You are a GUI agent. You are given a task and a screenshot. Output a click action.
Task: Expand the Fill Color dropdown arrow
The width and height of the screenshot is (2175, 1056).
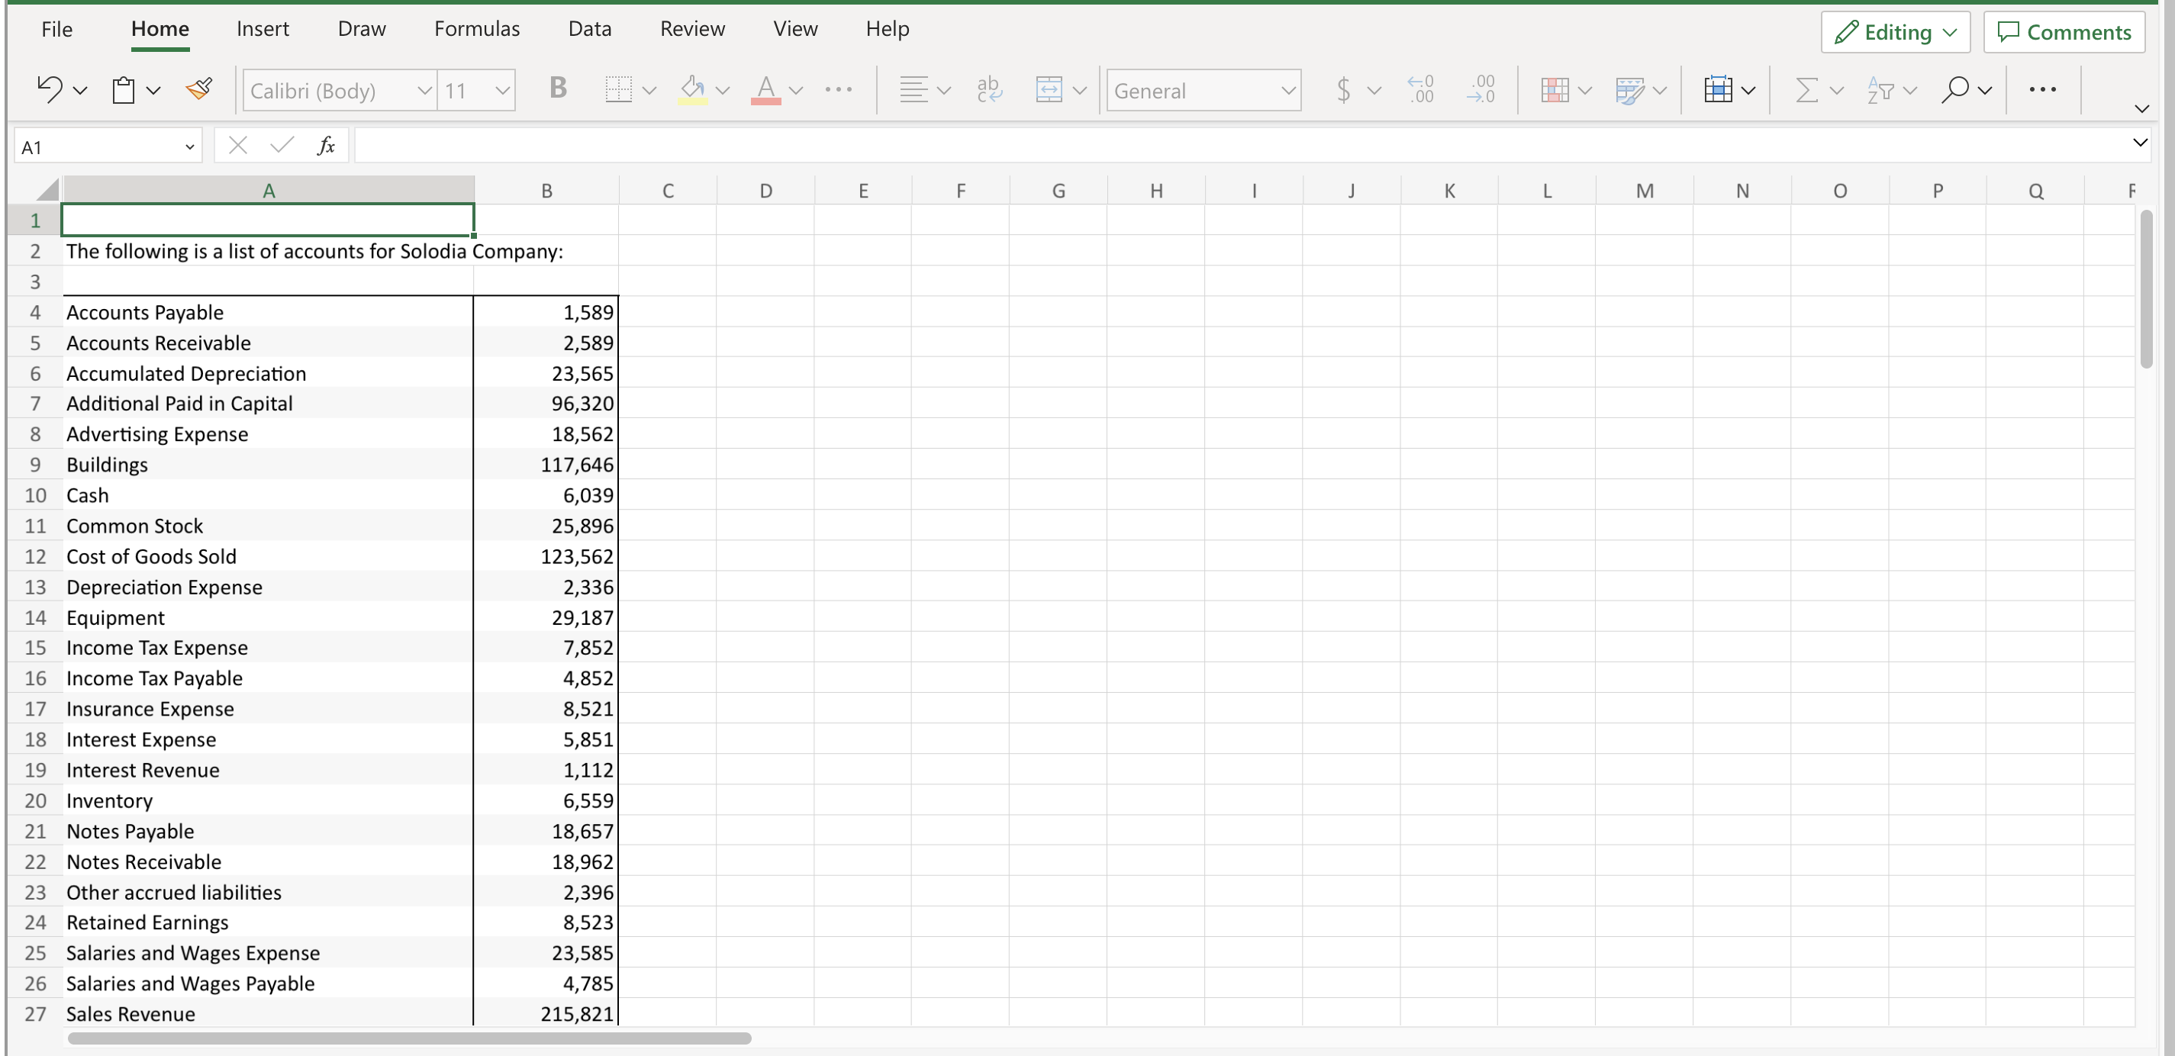coord(723,90)
